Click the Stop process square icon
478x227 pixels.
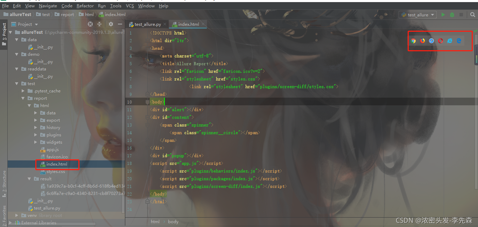click(x=461, y=15)
